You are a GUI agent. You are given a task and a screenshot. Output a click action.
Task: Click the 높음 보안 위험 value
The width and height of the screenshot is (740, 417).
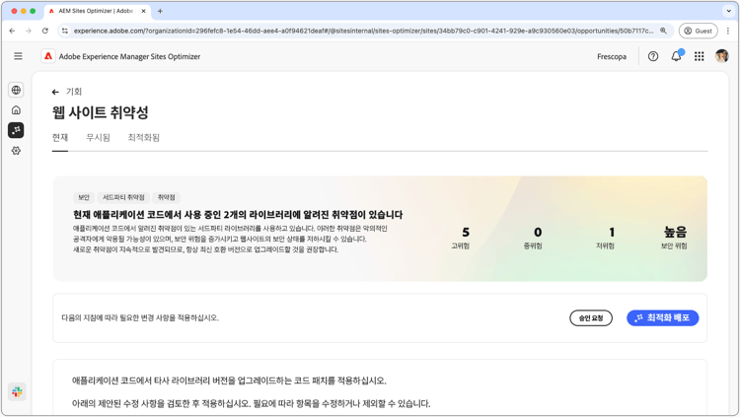[x=675, y=232]
